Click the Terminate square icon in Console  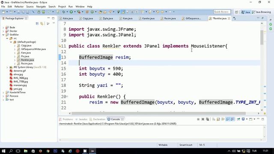coord(198,119)
